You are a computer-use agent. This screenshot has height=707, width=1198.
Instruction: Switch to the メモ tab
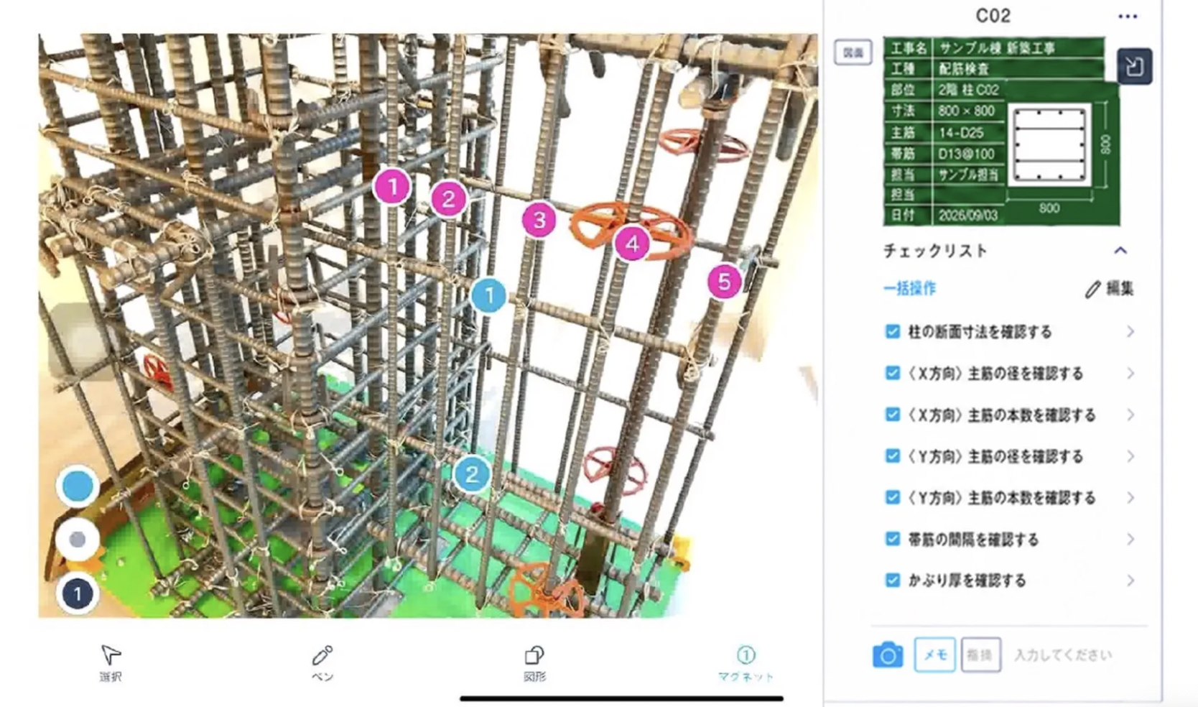point(934,655)
